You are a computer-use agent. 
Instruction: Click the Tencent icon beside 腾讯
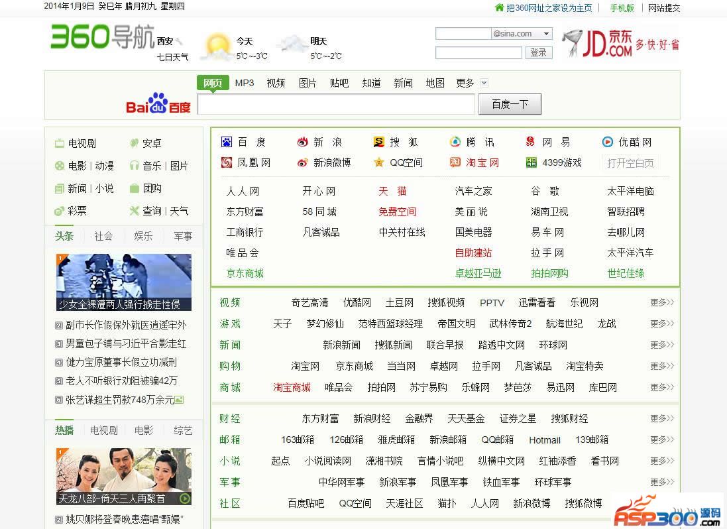tap(455, 142)
